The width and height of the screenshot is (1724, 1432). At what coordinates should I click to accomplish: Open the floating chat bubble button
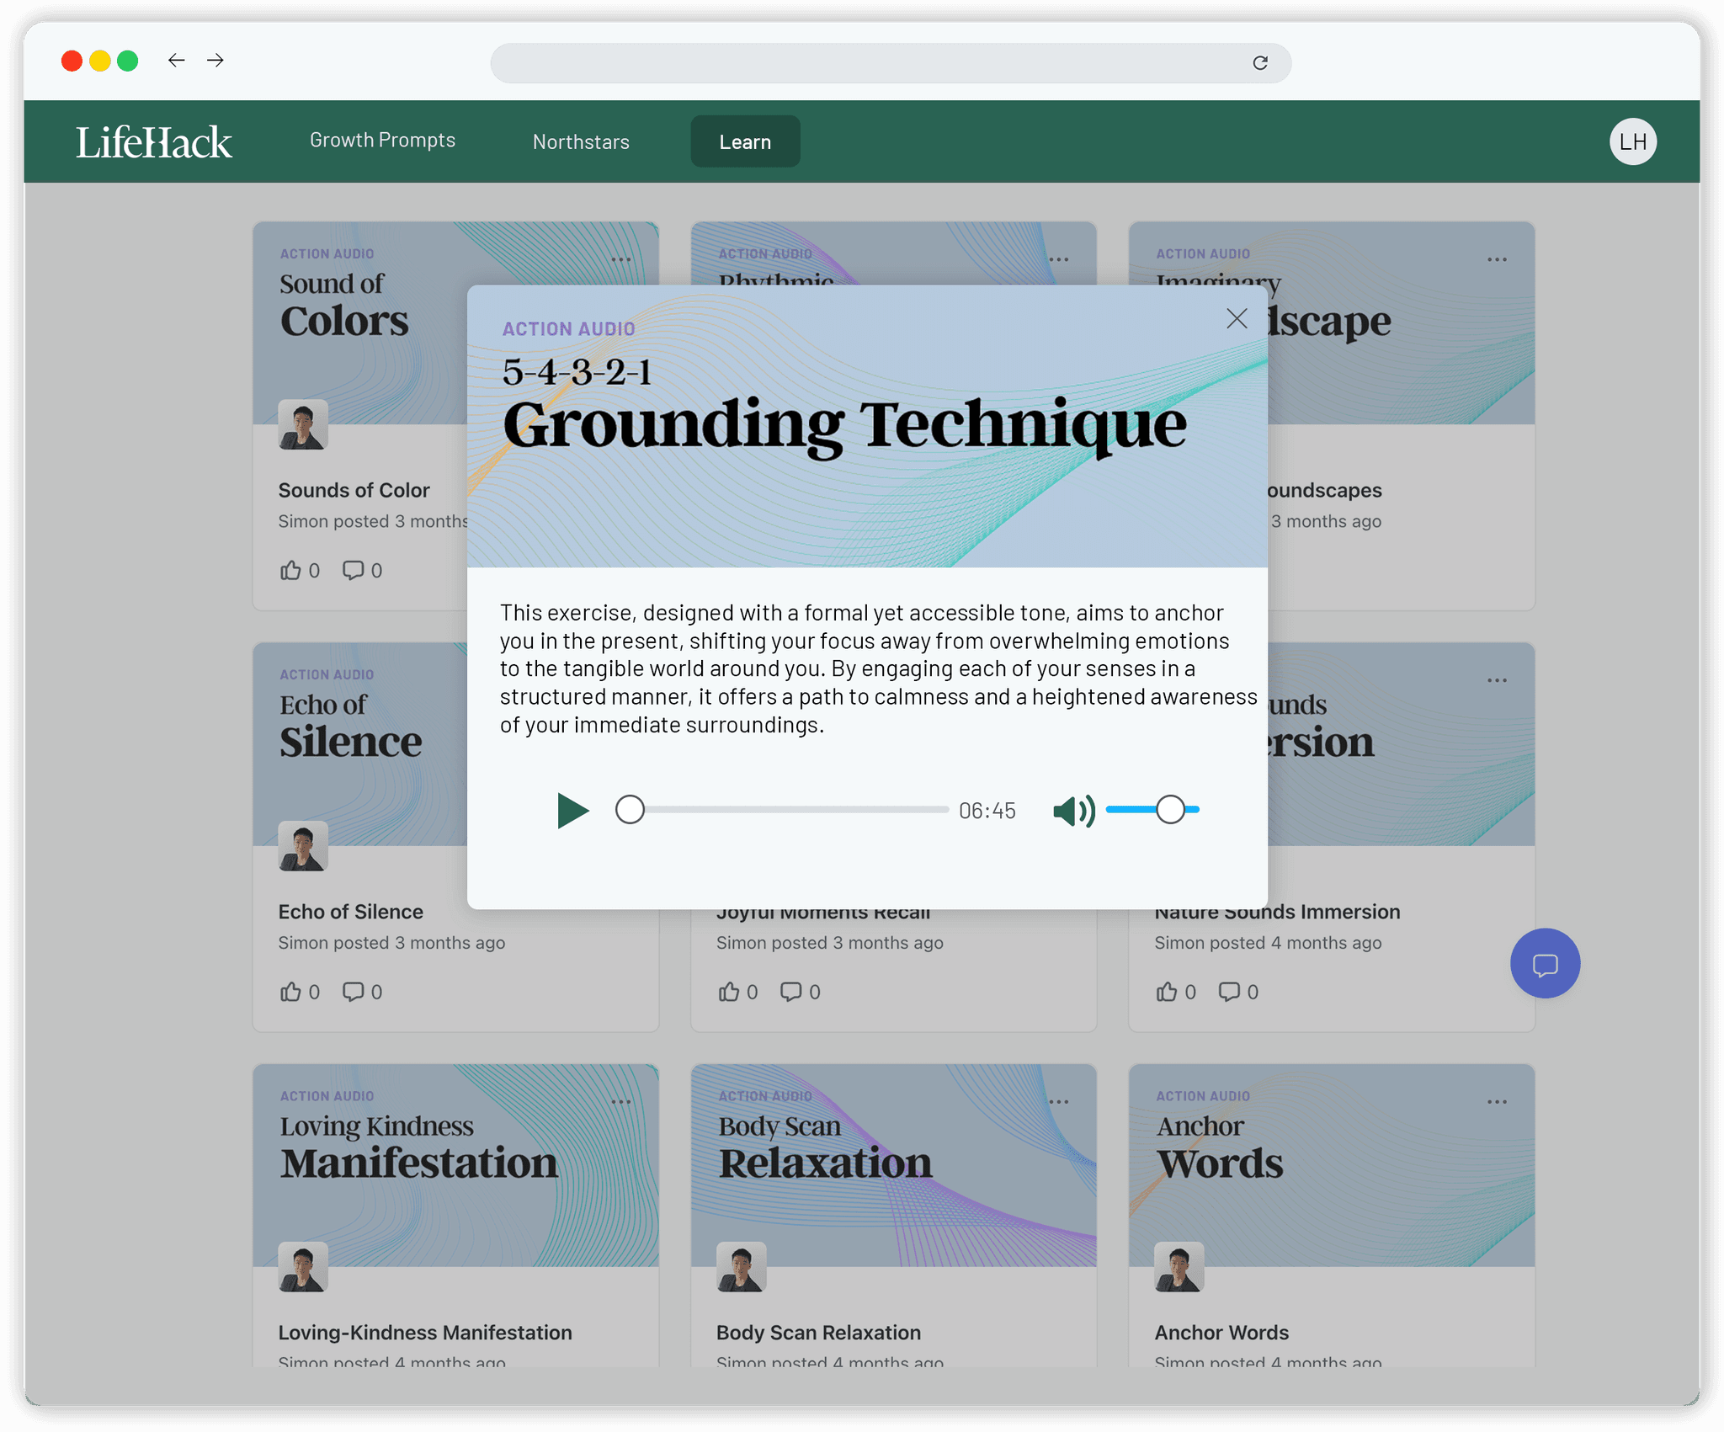[x=1545, y=964]
